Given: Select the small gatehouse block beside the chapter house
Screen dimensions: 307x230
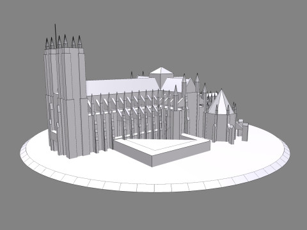Looking at the screenshot, I should coord(243,130).
